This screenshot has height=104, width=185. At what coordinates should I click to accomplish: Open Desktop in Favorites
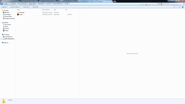pos(7,12)
